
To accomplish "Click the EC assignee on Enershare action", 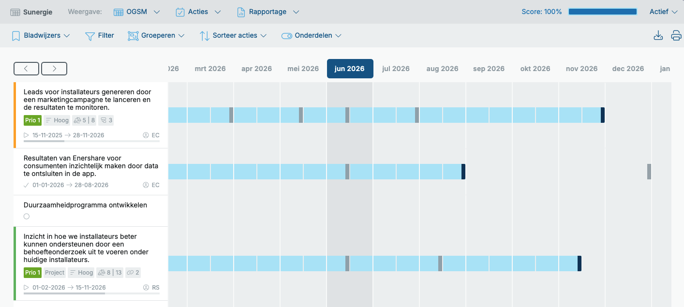I will [x=151, y=185].
